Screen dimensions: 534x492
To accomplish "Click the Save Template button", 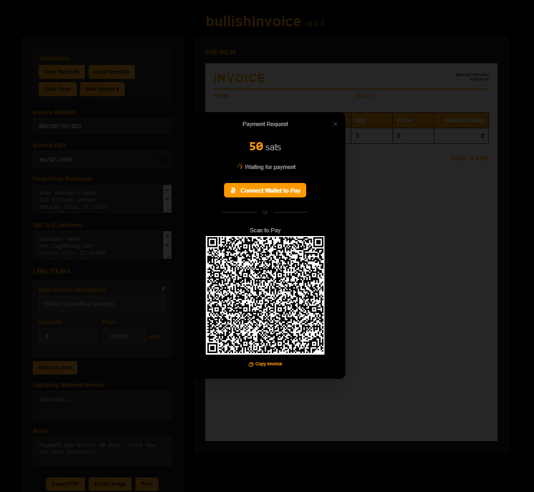I will tap(62, 72).
